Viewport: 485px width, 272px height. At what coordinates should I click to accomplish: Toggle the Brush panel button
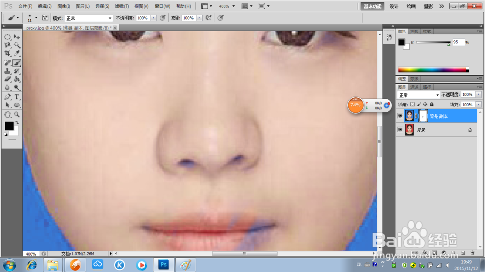(x=45, y=18)
